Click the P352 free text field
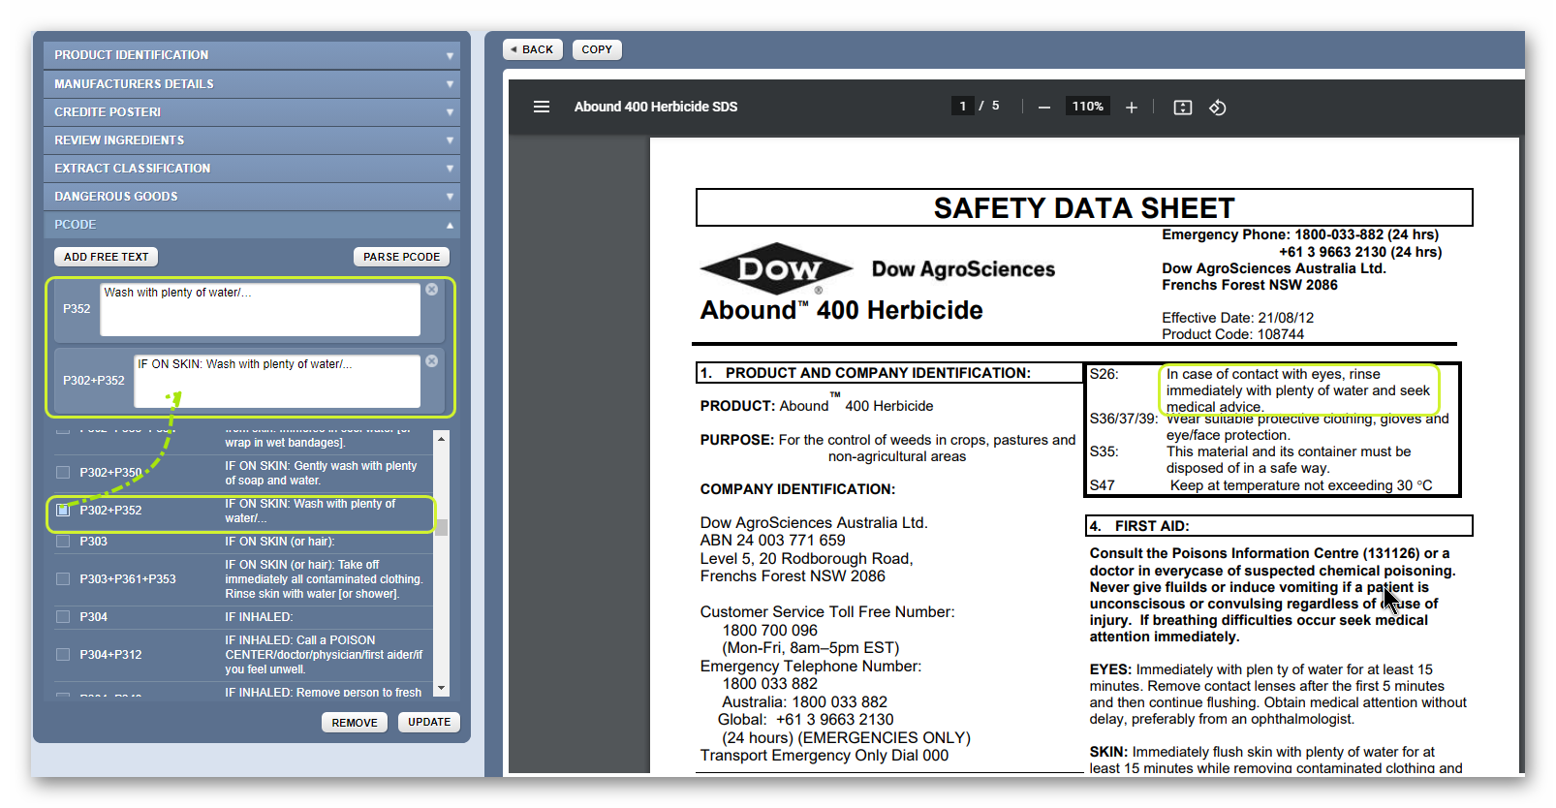The image size is (1556, 808). point(261,309)
